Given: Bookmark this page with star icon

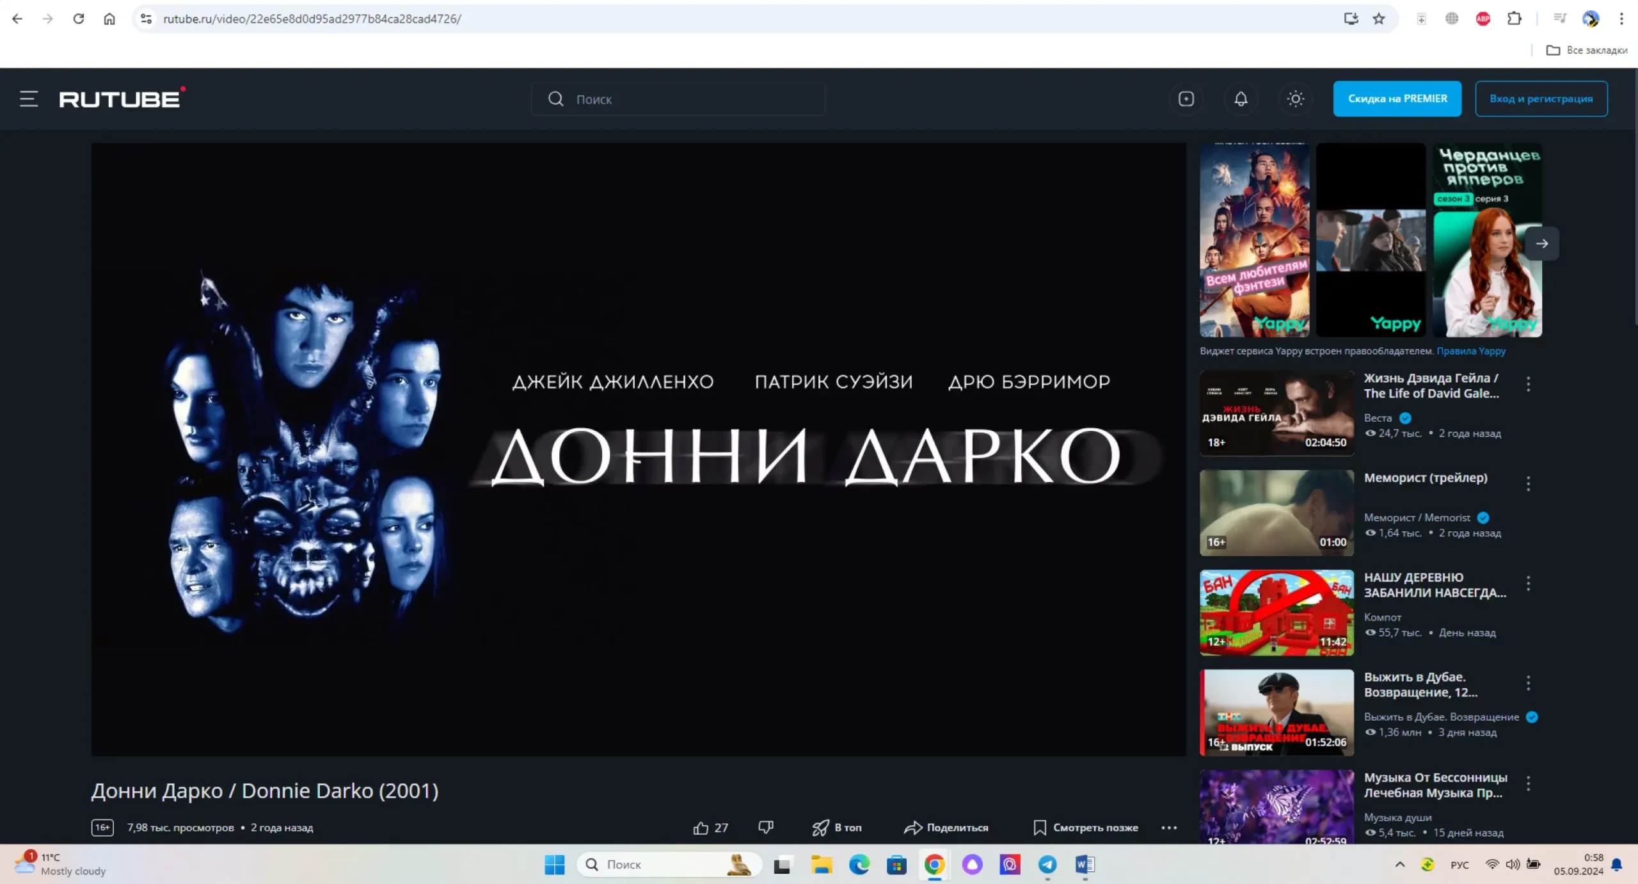Looking at the screenshot, I should [x=1379, y=19].
